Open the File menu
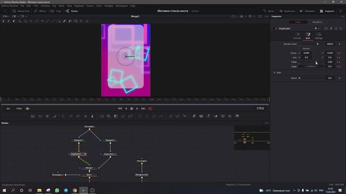This screenshot has width=346, height=194. tap(22, 6)
